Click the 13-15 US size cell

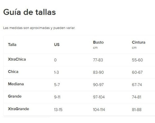[58, 110]
